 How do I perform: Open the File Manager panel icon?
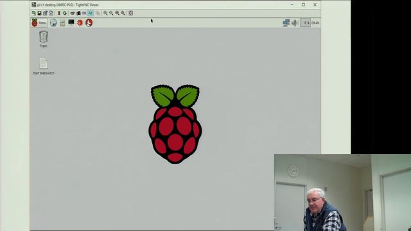click(62, 23)
